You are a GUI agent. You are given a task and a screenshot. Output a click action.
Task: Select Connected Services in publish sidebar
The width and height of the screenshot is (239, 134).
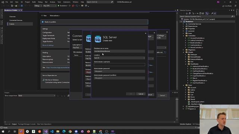(x=16, y=20)
